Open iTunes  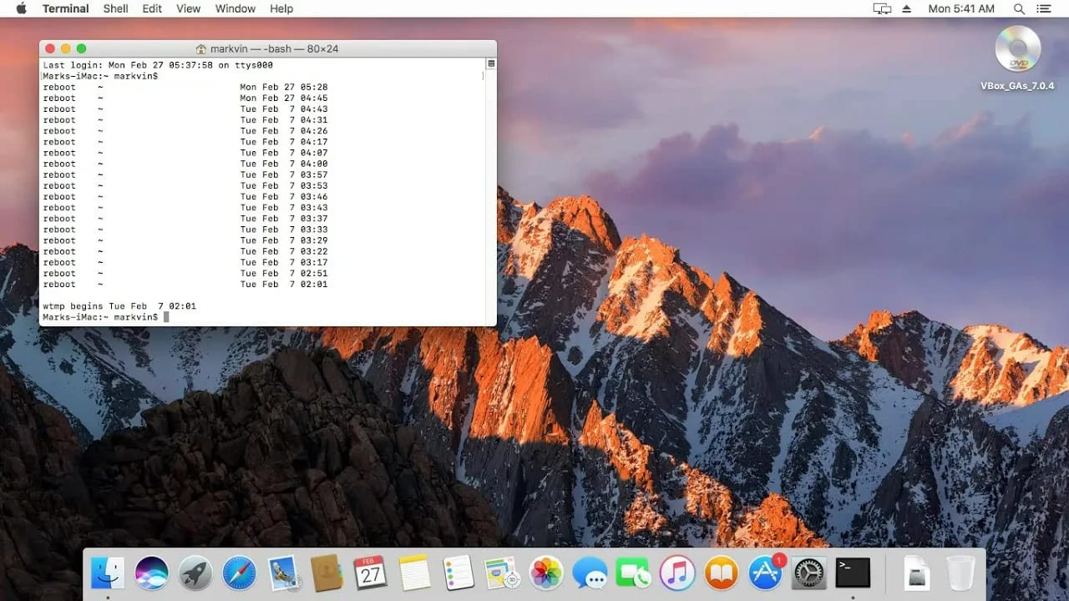[677, 573]
